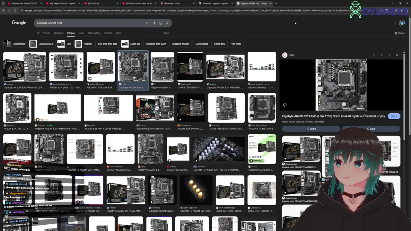Switch to the News results tab

click(x=81, y=33)
